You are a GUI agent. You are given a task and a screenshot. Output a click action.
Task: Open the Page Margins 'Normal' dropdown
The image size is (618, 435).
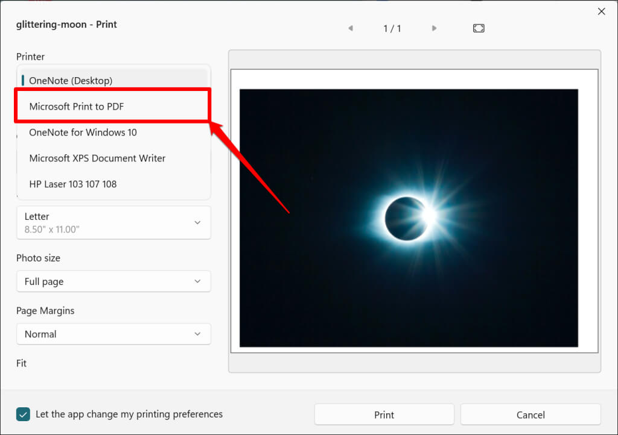pos(113,334)
